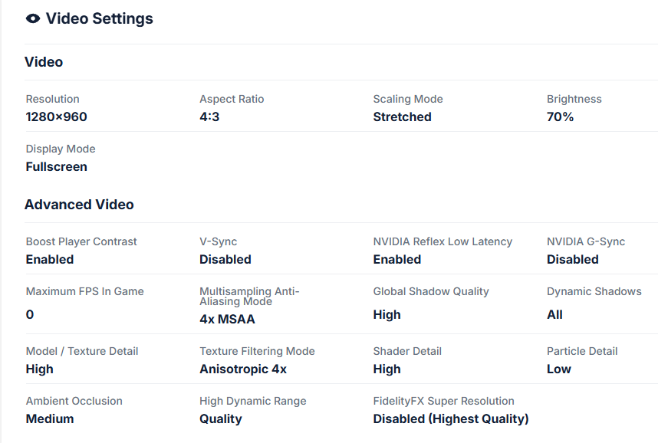Click the NVIDIA G-Sync Disabled value
The height and width of the screenshot is (443, 658).
[572, 260]
